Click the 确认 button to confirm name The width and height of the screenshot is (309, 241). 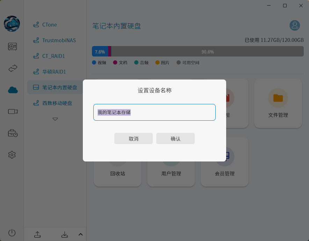(x=175, y=138)
